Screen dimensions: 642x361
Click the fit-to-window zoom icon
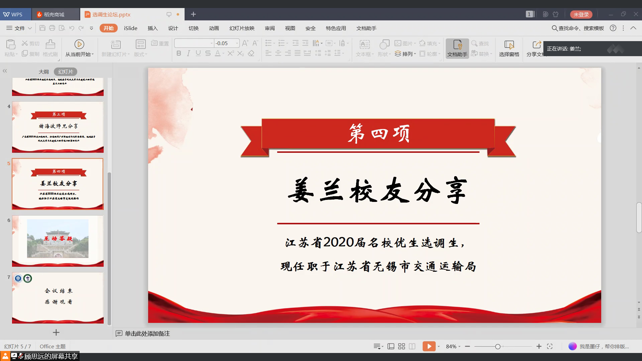click(550, 346)
